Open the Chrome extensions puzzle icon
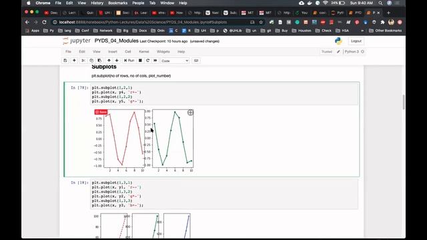This screenshot has width=427, height=240. click(x=382, y=22)
